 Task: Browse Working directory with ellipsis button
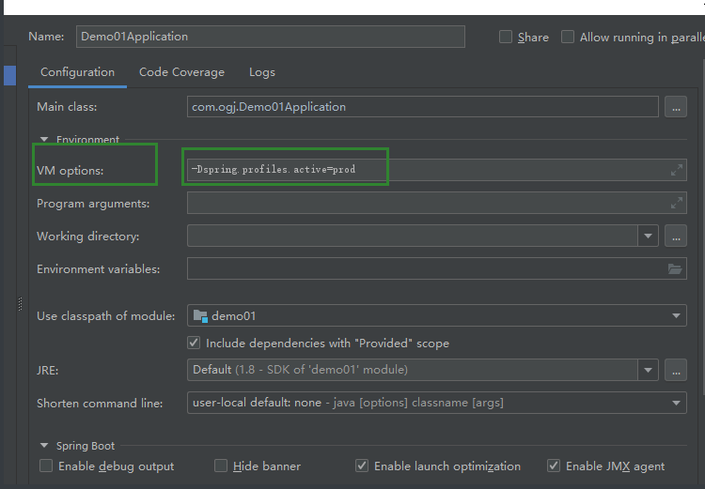click(x=676, y=237)
